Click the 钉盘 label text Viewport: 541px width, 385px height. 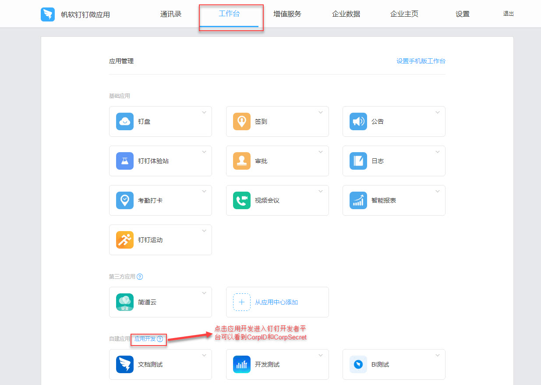tap(144, 121)
